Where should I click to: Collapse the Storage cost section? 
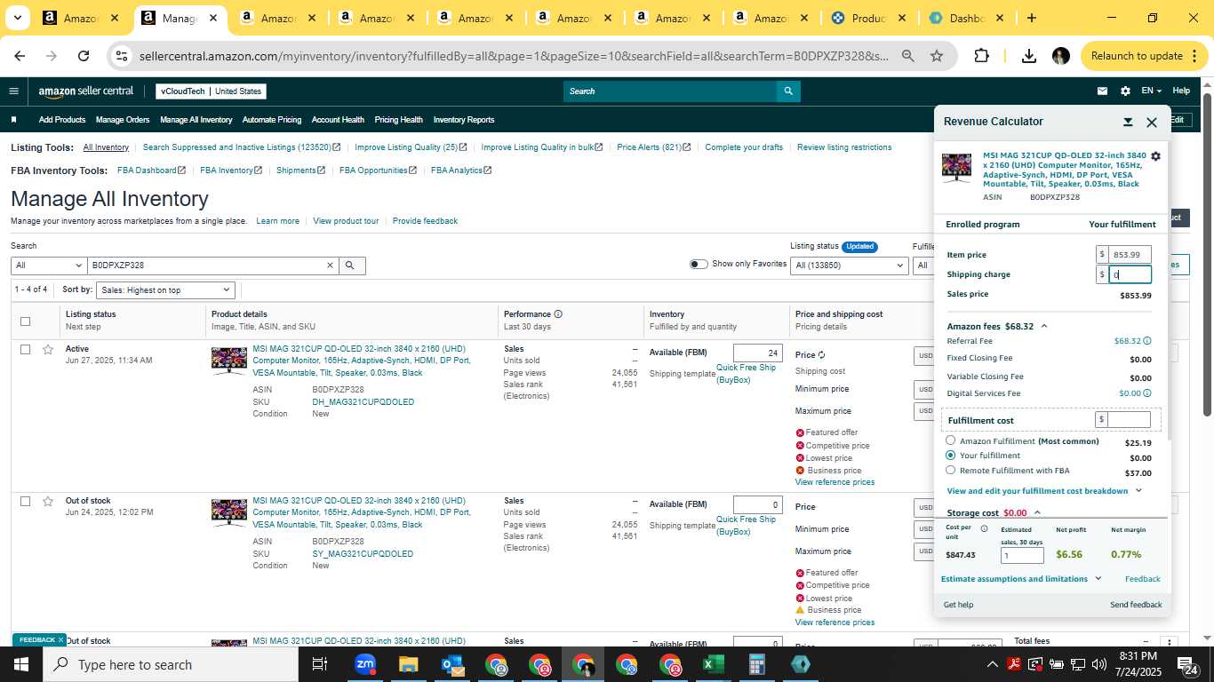[x=1037, y=512]
